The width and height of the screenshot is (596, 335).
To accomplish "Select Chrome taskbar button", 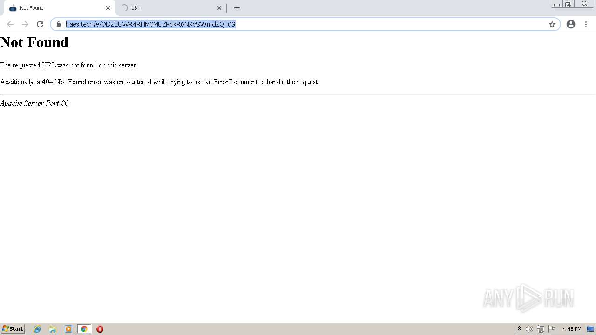I will pyautogui.click(x=84, y=329).
